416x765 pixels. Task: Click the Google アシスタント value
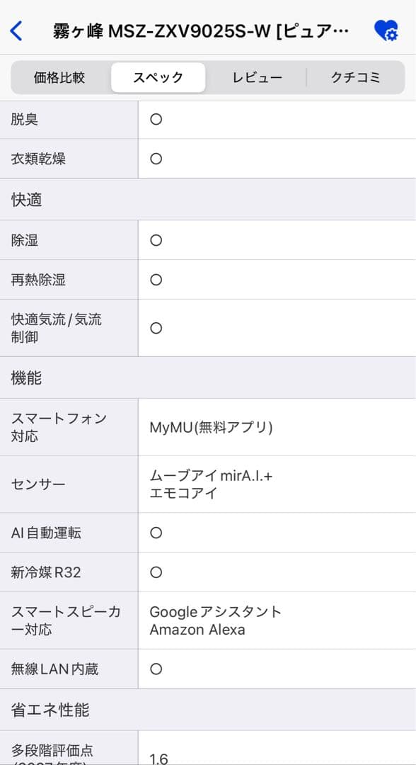pyautogui.click(x=216, y=611)
